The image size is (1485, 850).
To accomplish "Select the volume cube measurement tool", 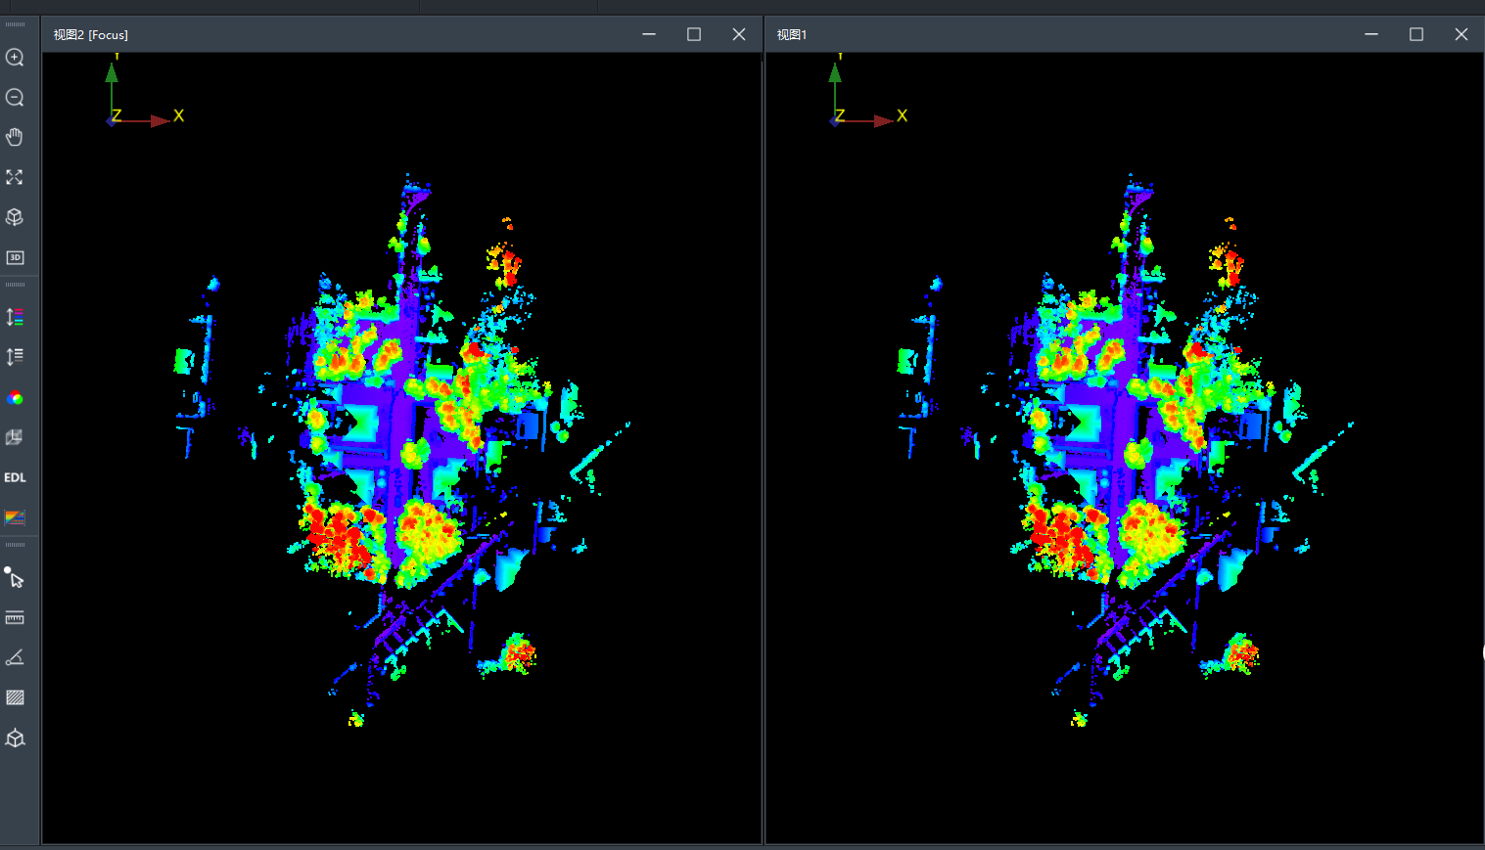I will click(x=15, y=738).
